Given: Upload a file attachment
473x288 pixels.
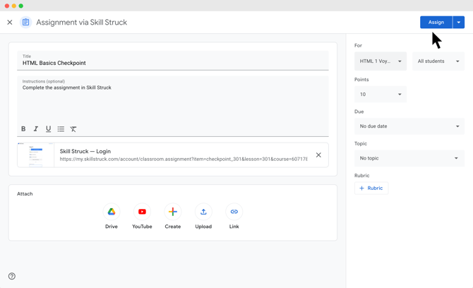Looking at the screenshot, I should (203, 212).
